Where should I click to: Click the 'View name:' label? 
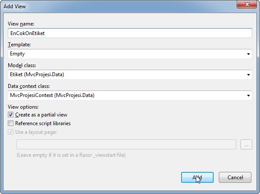click(x=21, y=23)
